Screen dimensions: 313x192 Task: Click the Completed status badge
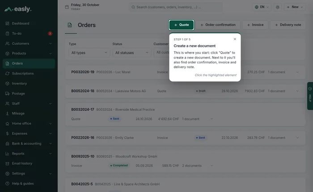[119, 166]
